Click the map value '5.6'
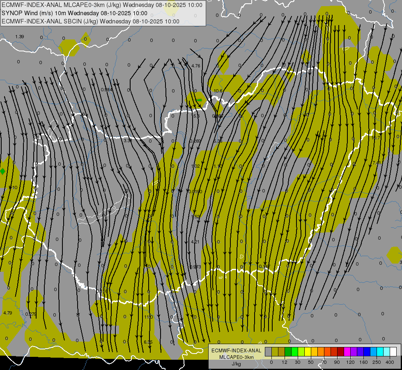This screenshot has width=402, height=370. click(x=196, y=116)
